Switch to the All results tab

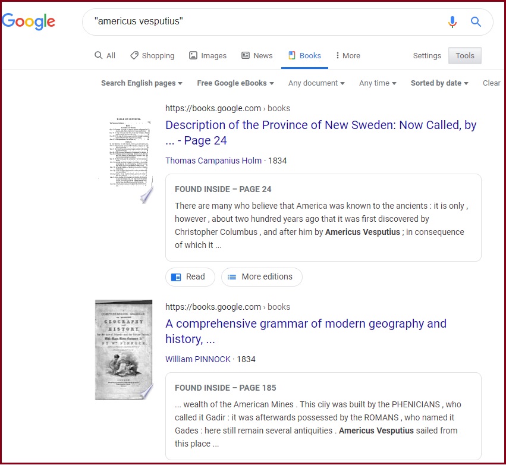click(105, 55)
